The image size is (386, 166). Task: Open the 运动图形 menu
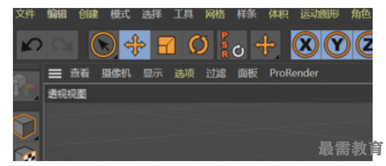pyautogui.click(x=320, y=14)
